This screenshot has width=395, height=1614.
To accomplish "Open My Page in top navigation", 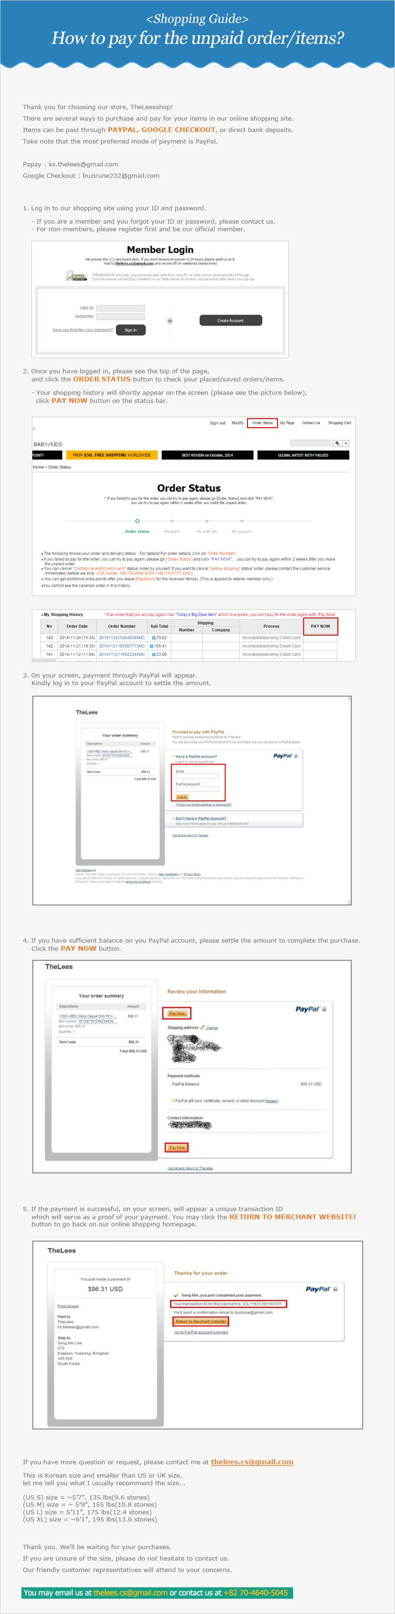I will [287, 423].
